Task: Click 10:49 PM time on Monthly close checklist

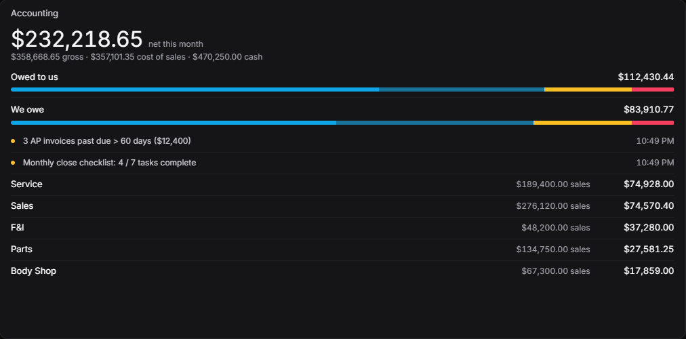Action: click(x=655, y=163)
